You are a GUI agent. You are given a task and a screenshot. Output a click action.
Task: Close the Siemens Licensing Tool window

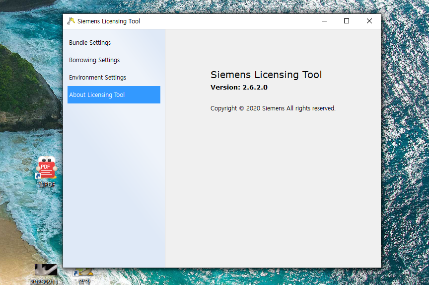[369, 21]
